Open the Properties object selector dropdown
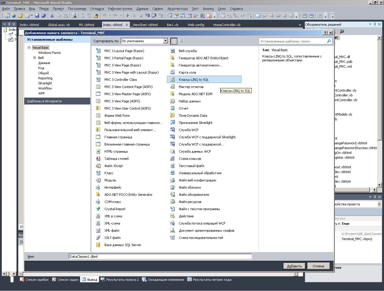The image size is (384, 291). [x=379, y=204]
